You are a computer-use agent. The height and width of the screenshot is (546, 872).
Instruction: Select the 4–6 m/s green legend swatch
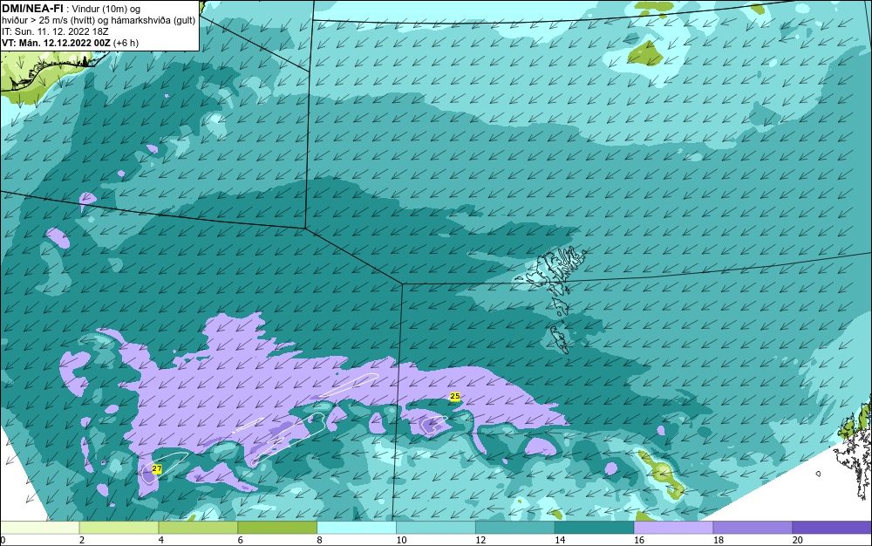(x=198, y=528)
